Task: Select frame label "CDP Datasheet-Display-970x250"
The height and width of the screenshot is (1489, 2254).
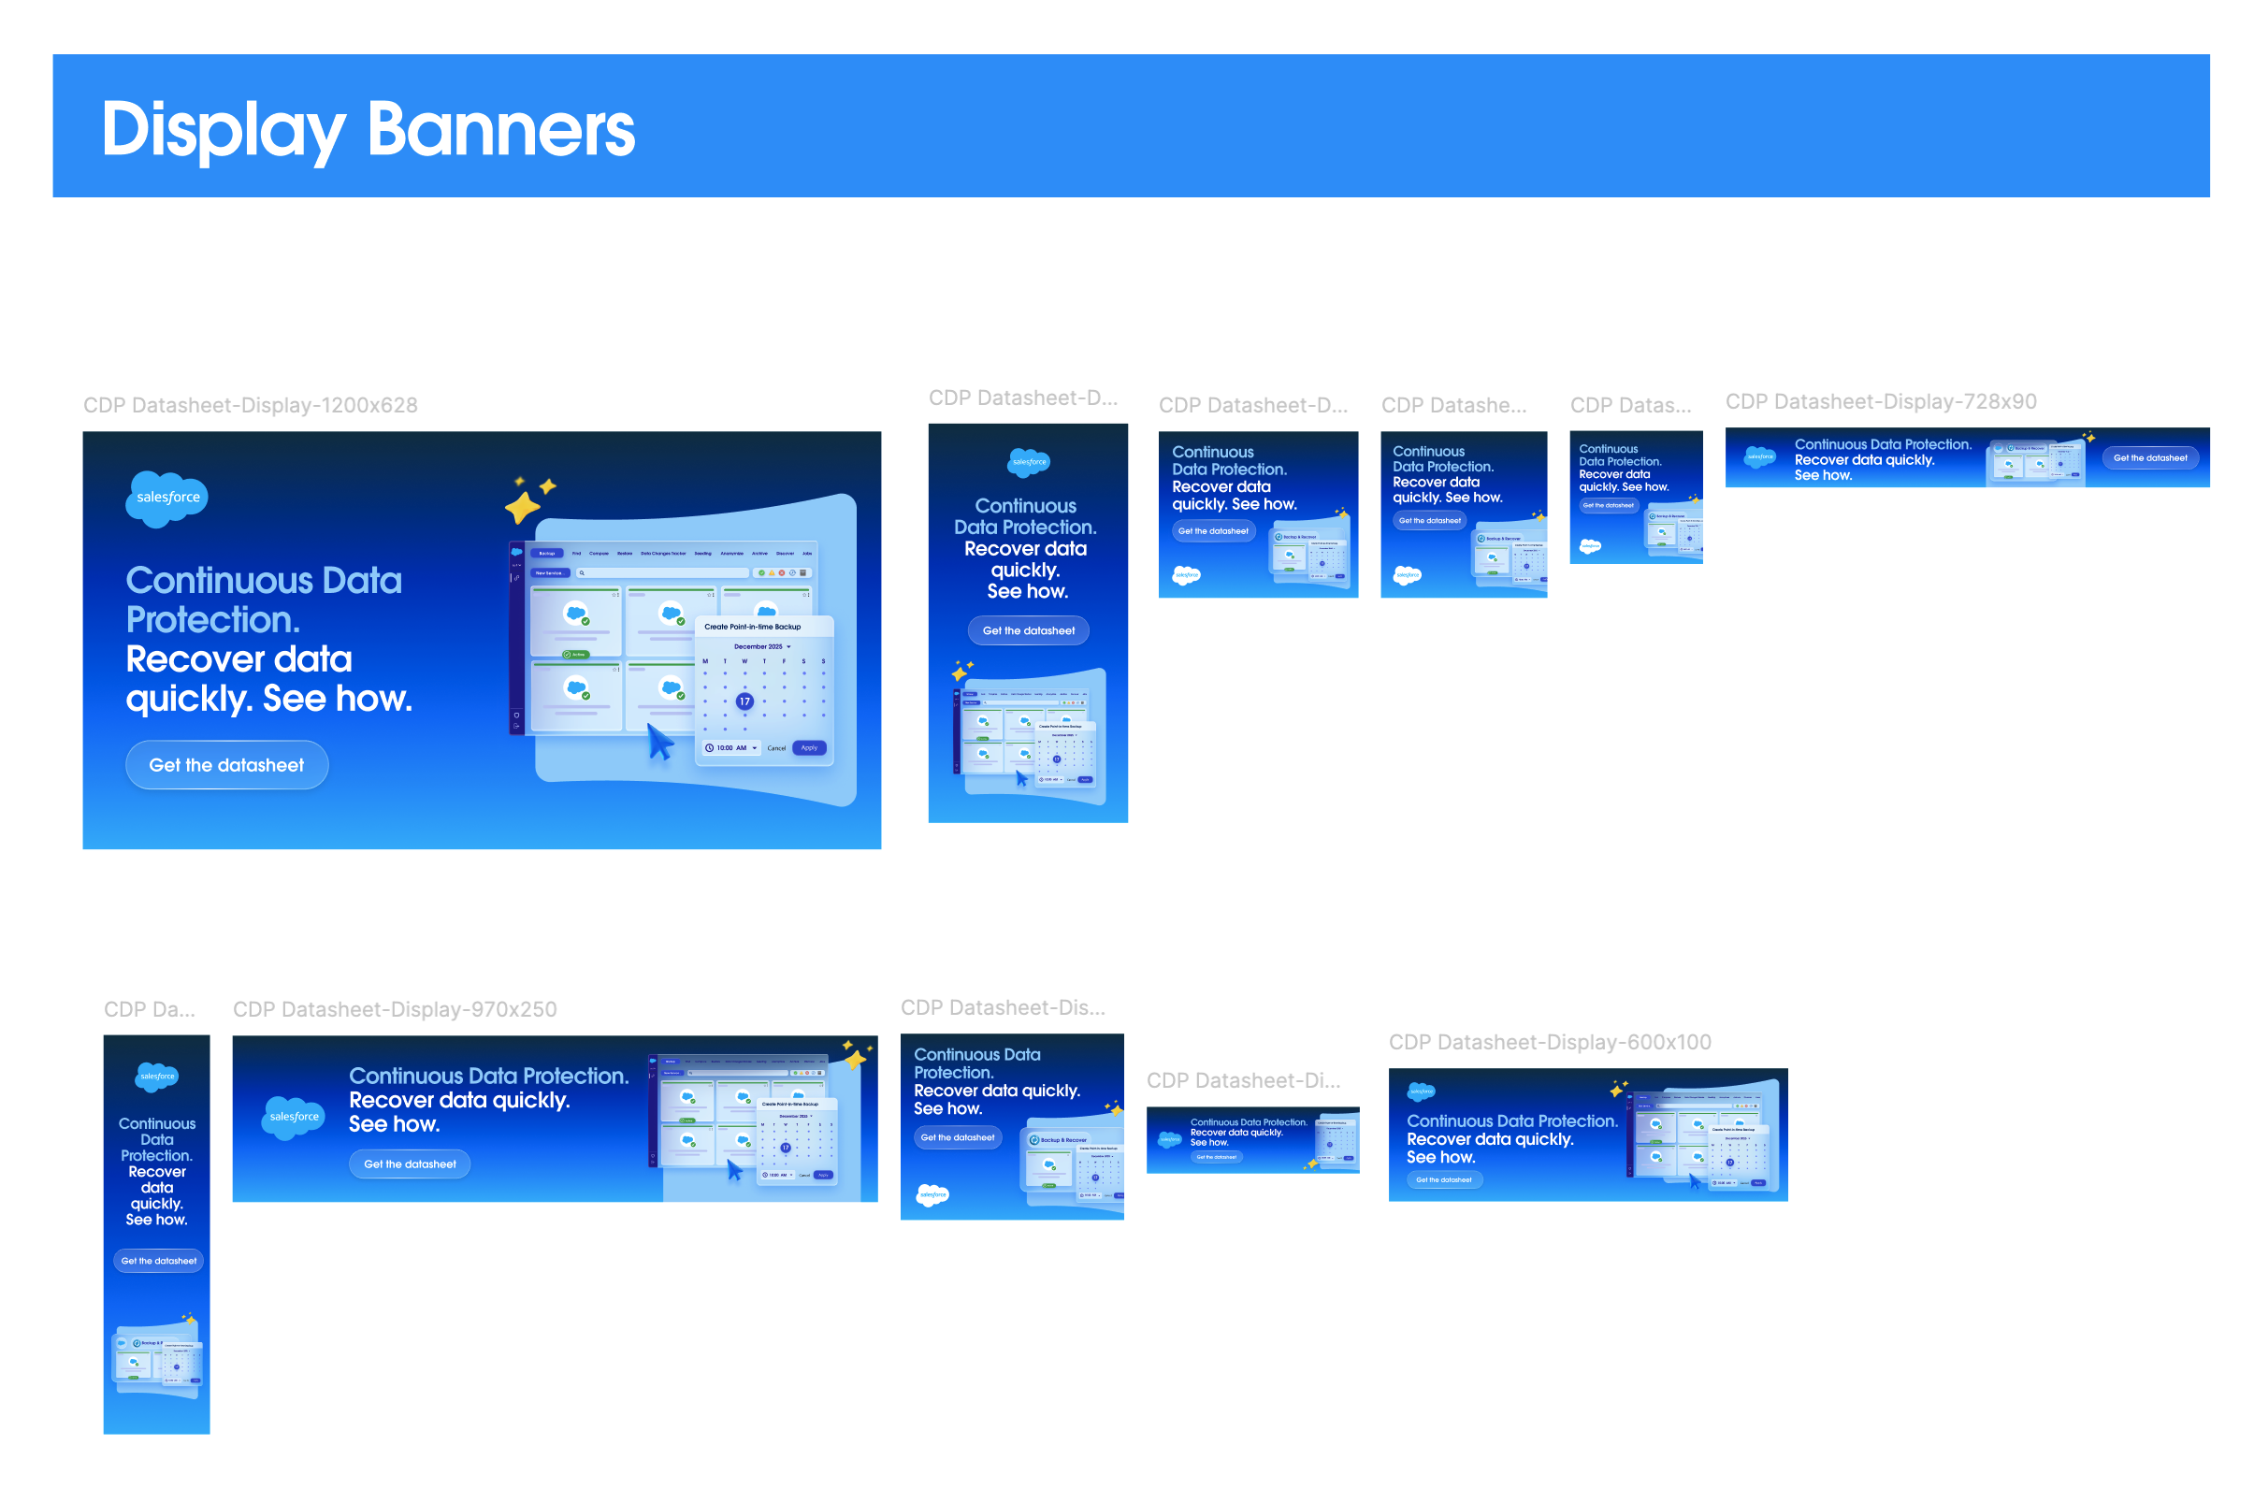Action: pyautogui.click(x=395, y=1008)
